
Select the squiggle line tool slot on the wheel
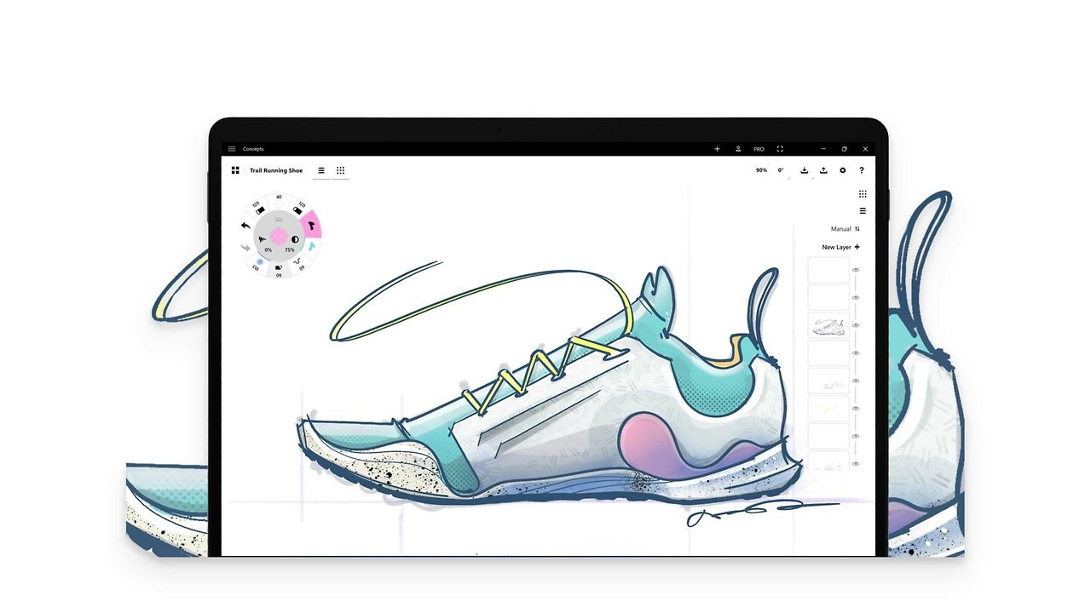click(298, 263)
